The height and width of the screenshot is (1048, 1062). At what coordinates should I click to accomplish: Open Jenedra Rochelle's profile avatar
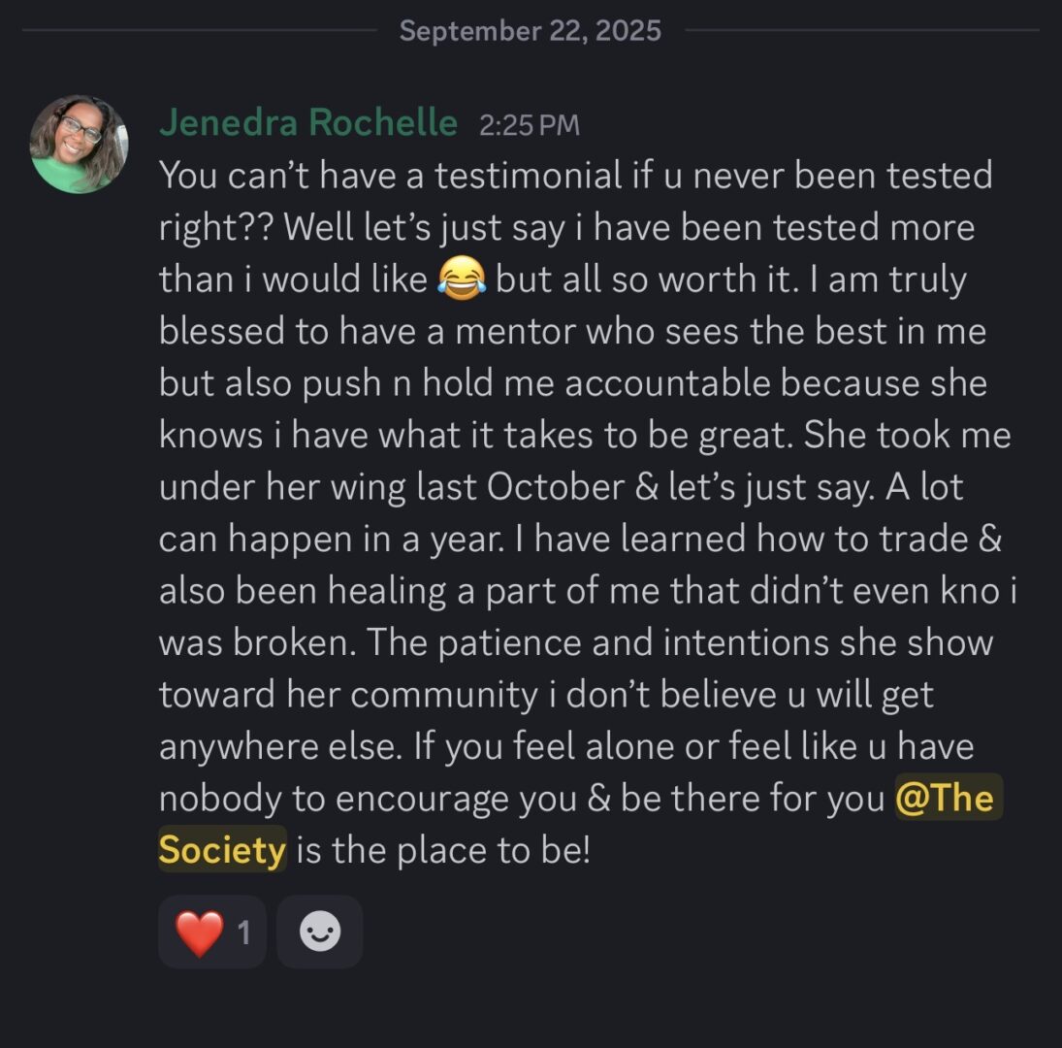[x=79, y=144]
